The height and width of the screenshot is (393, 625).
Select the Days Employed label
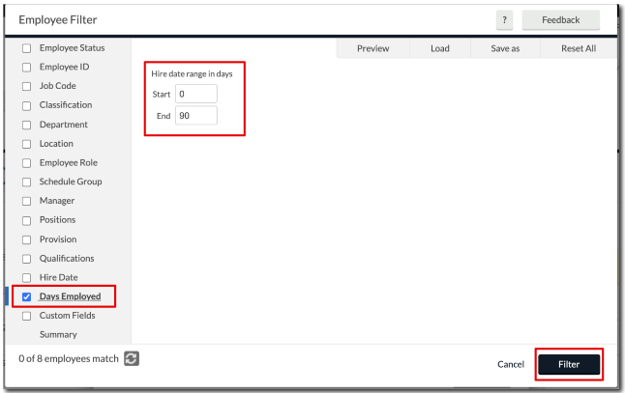click(71, 296)
